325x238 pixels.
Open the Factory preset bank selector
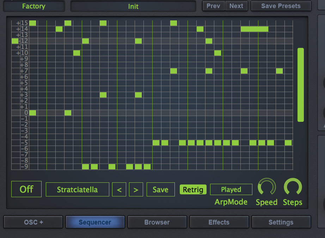pyautogui.click(x=34, y=6)
